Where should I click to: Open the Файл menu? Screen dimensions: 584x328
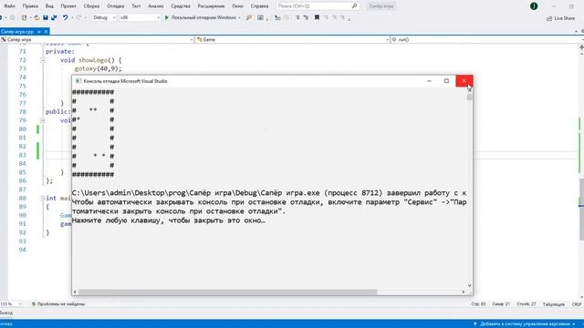[x=9, y=6]
